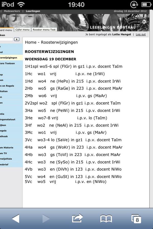The image size is (153, 229).
Task: Click the 3Vc wo3-4 lo (SaVe) row
Action: 73,140
